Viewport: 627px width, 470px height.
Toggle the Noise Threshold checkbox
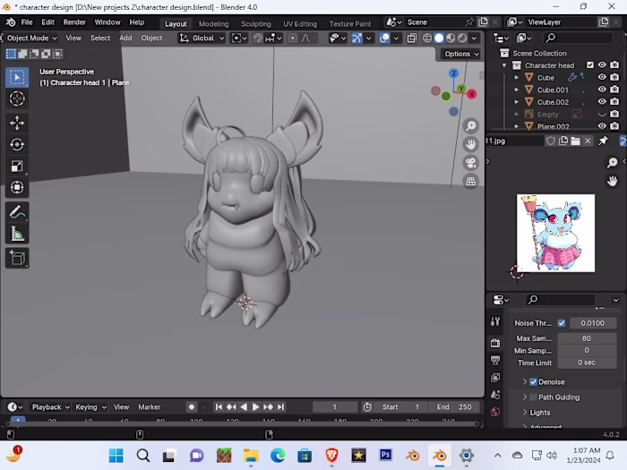pos(562,323)
